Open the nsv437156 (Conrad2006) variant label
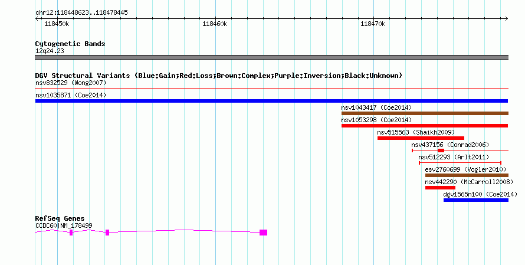The image size is (525, 265). tap(450, 145)
